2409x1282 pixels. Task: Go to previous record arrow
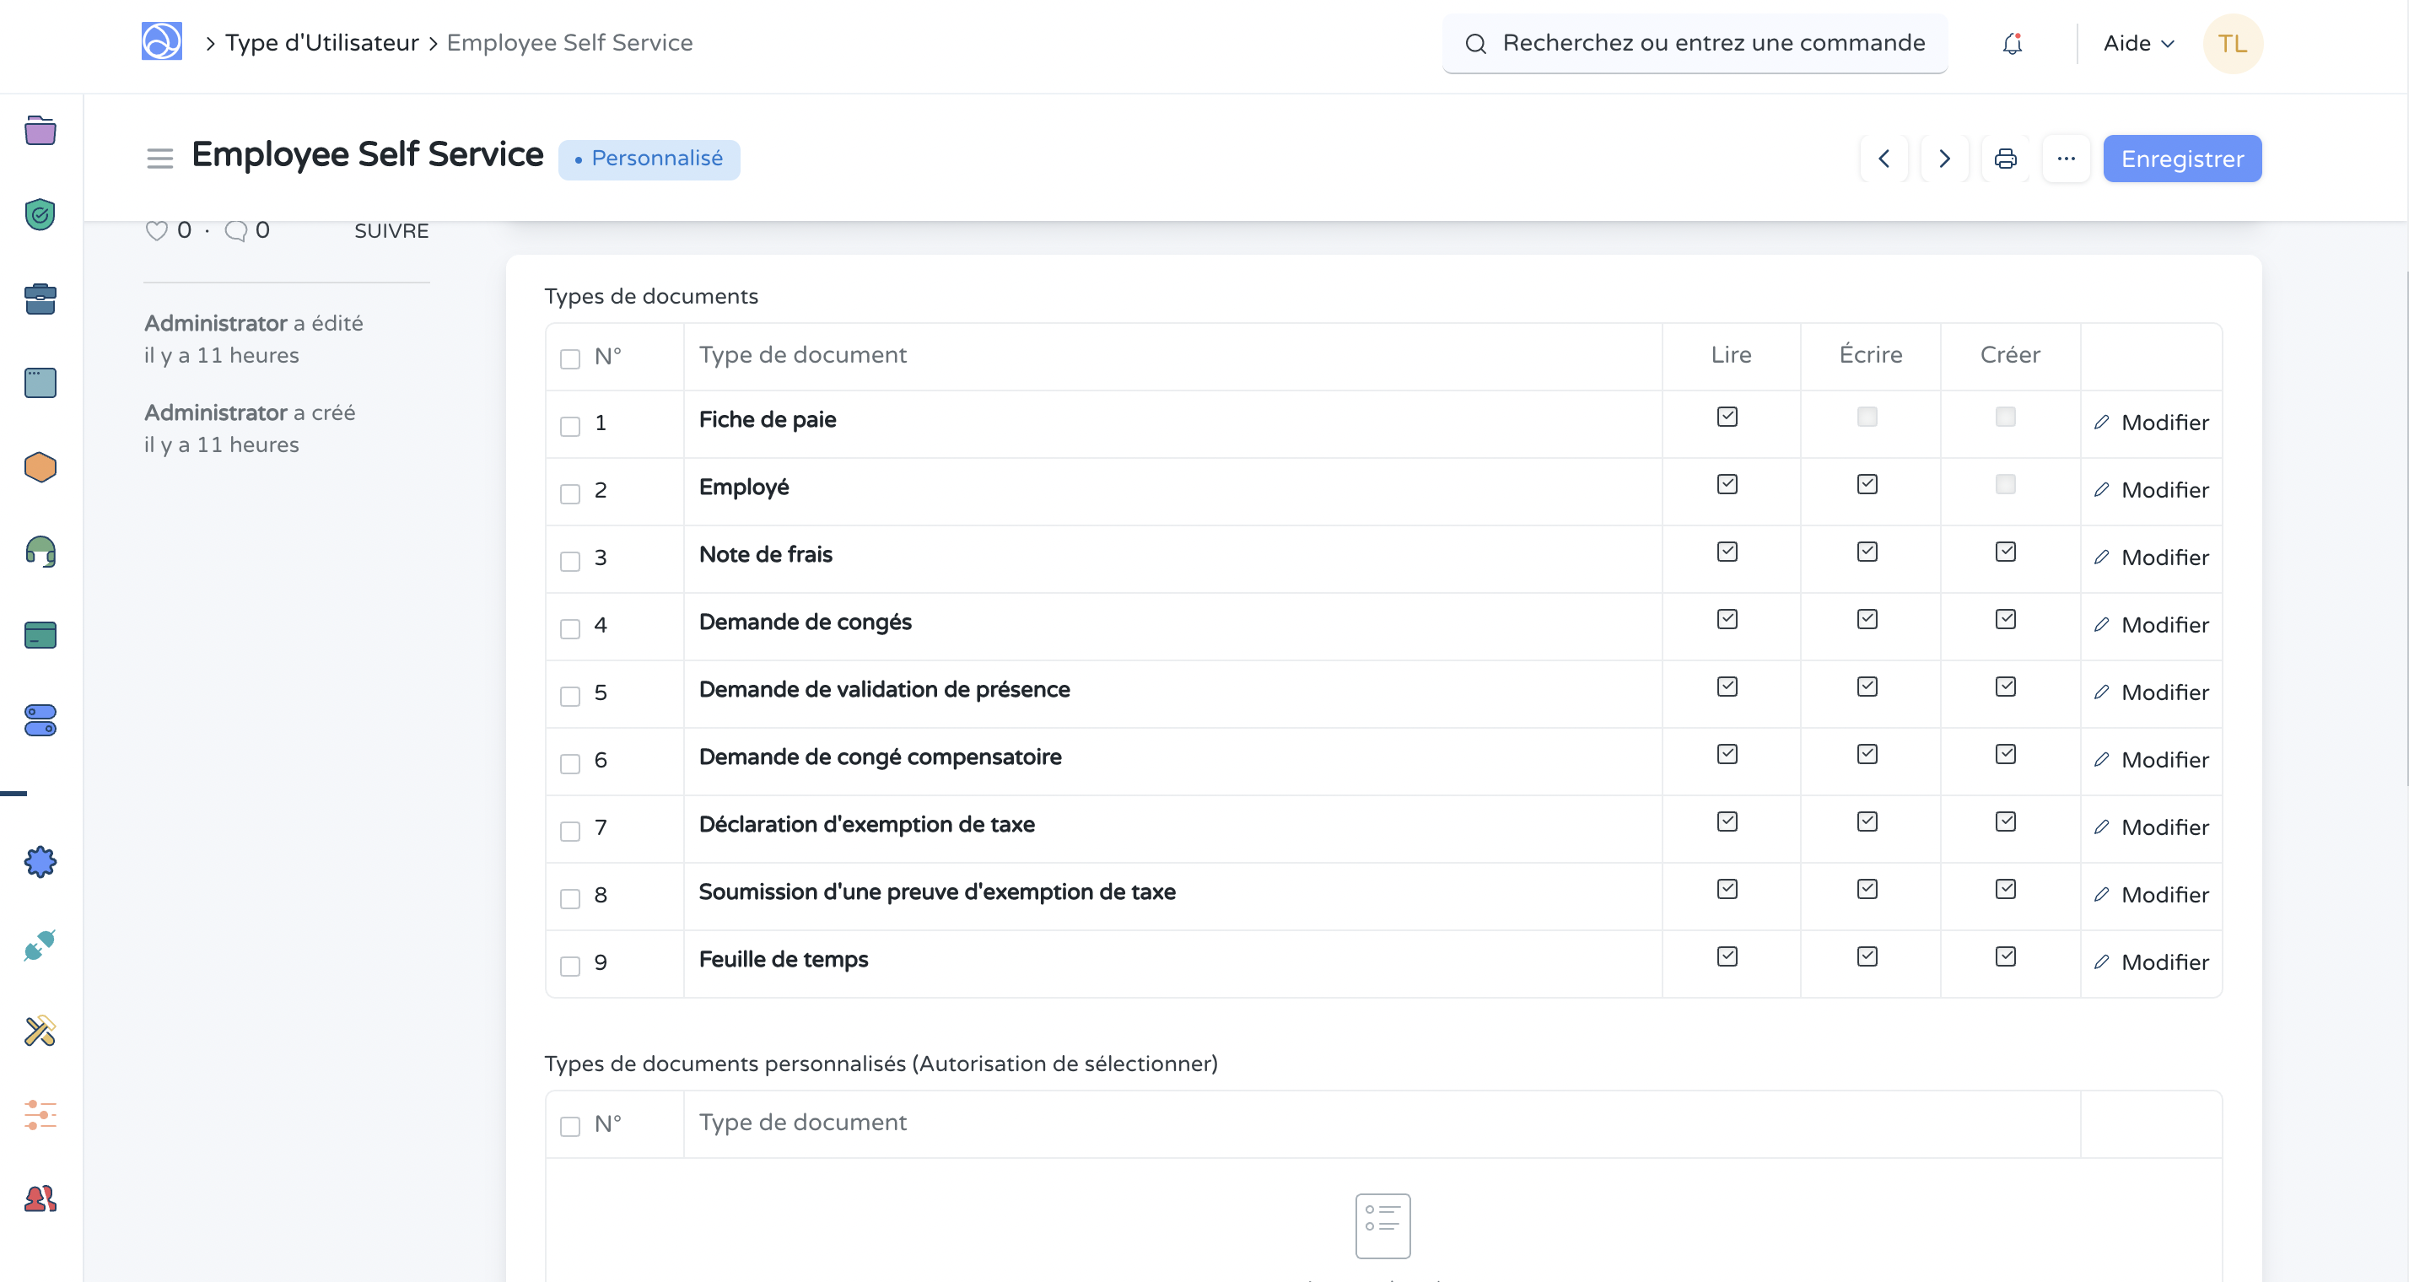[1884, 159]
